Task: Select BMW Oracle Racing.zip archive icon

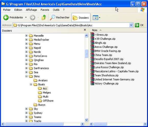Action: (x=92, y=51)
